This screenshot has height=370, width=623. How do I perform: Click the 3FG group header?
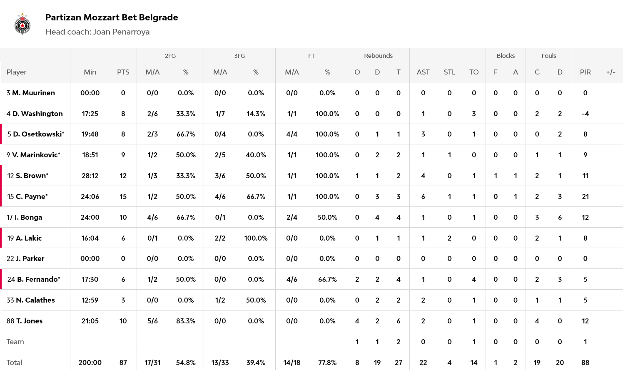point(239,56)
